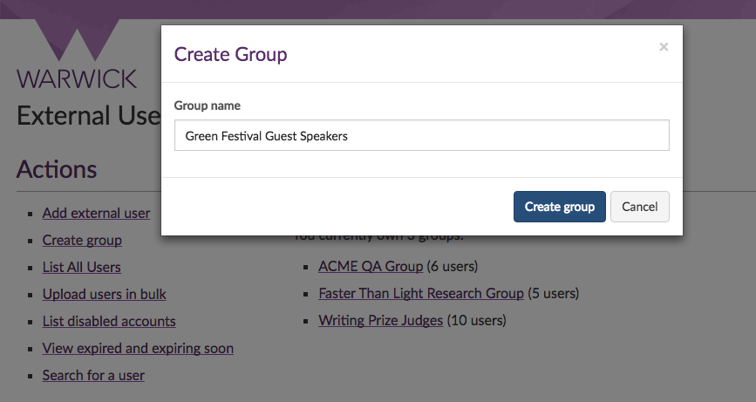Open the Add external user link
Image resolution: width=756 pixels, height=402 pixels.
[96, 213]
